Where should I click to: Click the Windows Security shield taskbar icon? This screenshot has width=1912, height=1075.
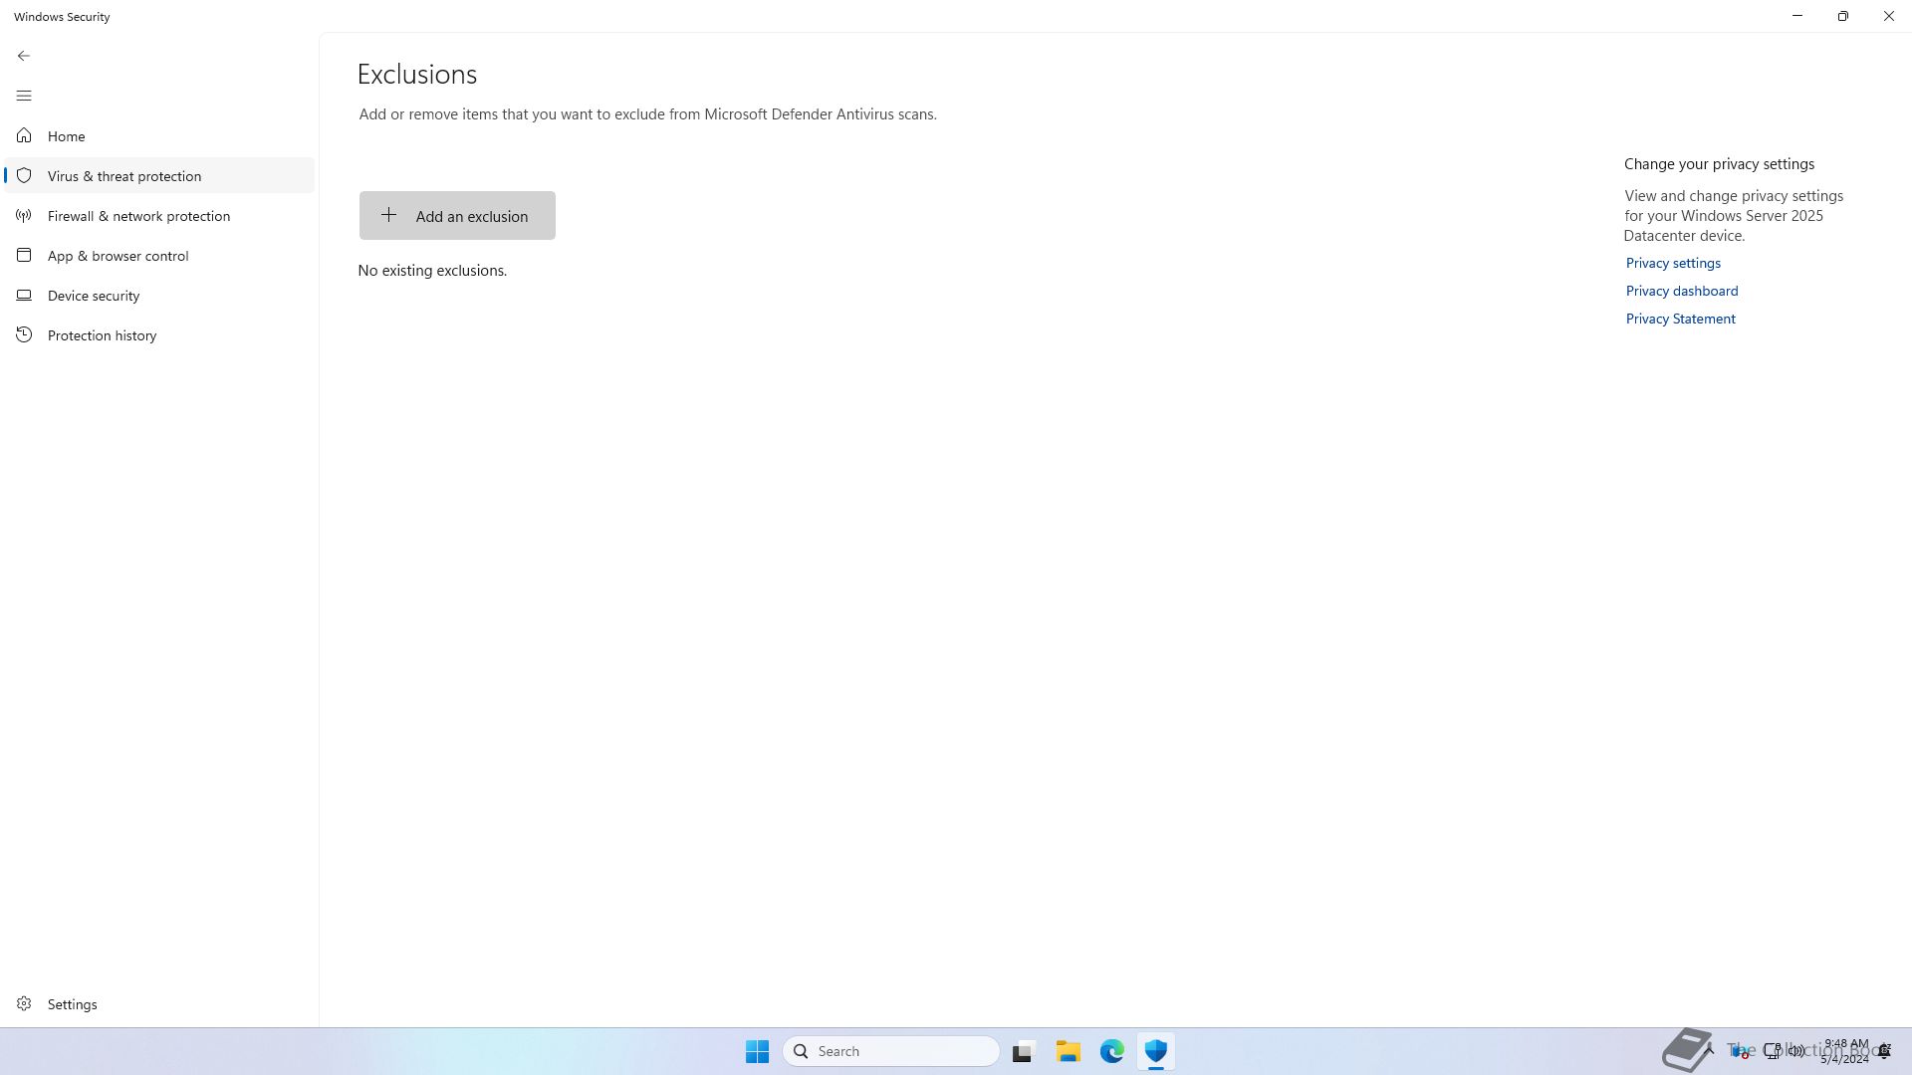coord(1155,1051)
